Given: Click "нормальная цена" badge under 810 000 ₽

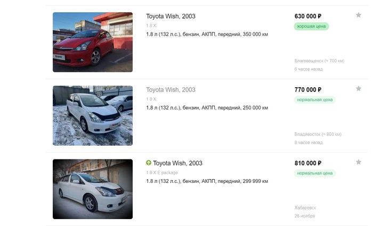Looking at the screenshot, I should click(x=315, y=173).
